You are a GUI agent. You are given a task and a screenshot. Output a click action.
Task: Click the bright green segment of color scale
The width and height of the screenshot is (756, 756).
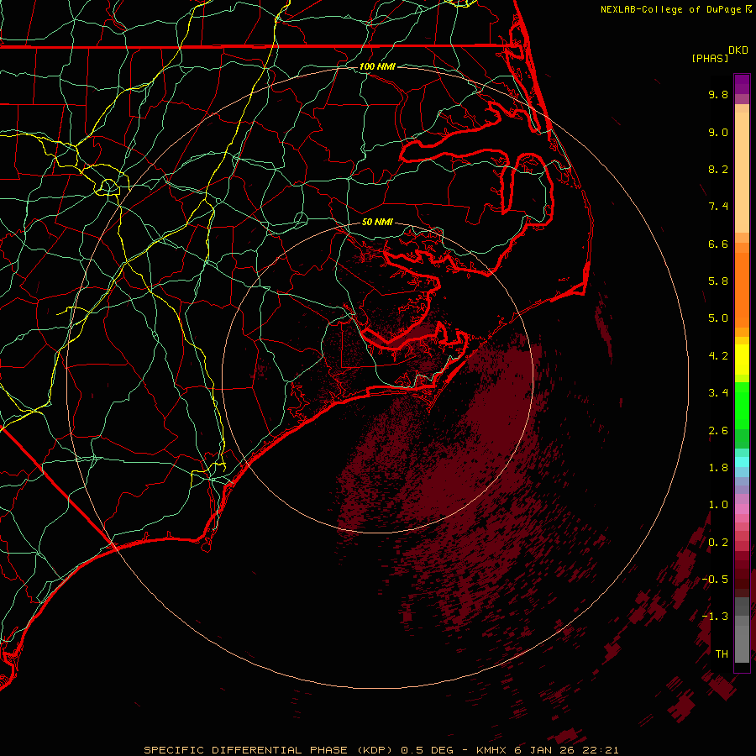[742, 406]
